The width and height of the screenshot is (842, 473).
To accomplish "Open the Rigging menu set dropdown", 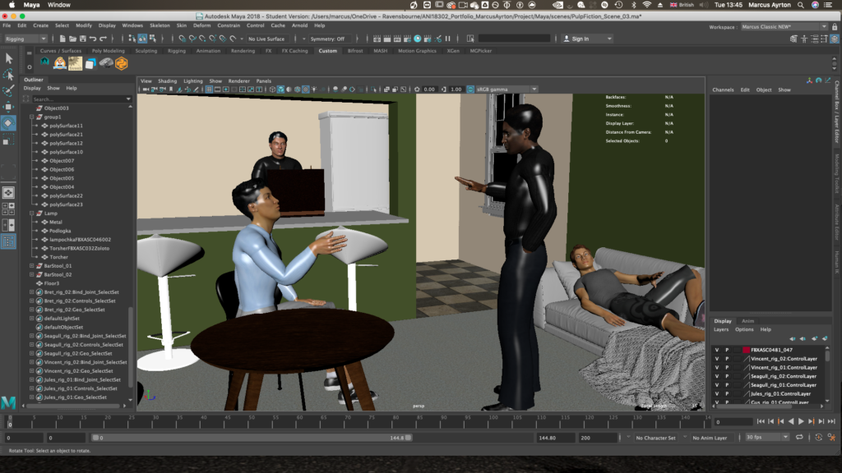I will 25,39.
